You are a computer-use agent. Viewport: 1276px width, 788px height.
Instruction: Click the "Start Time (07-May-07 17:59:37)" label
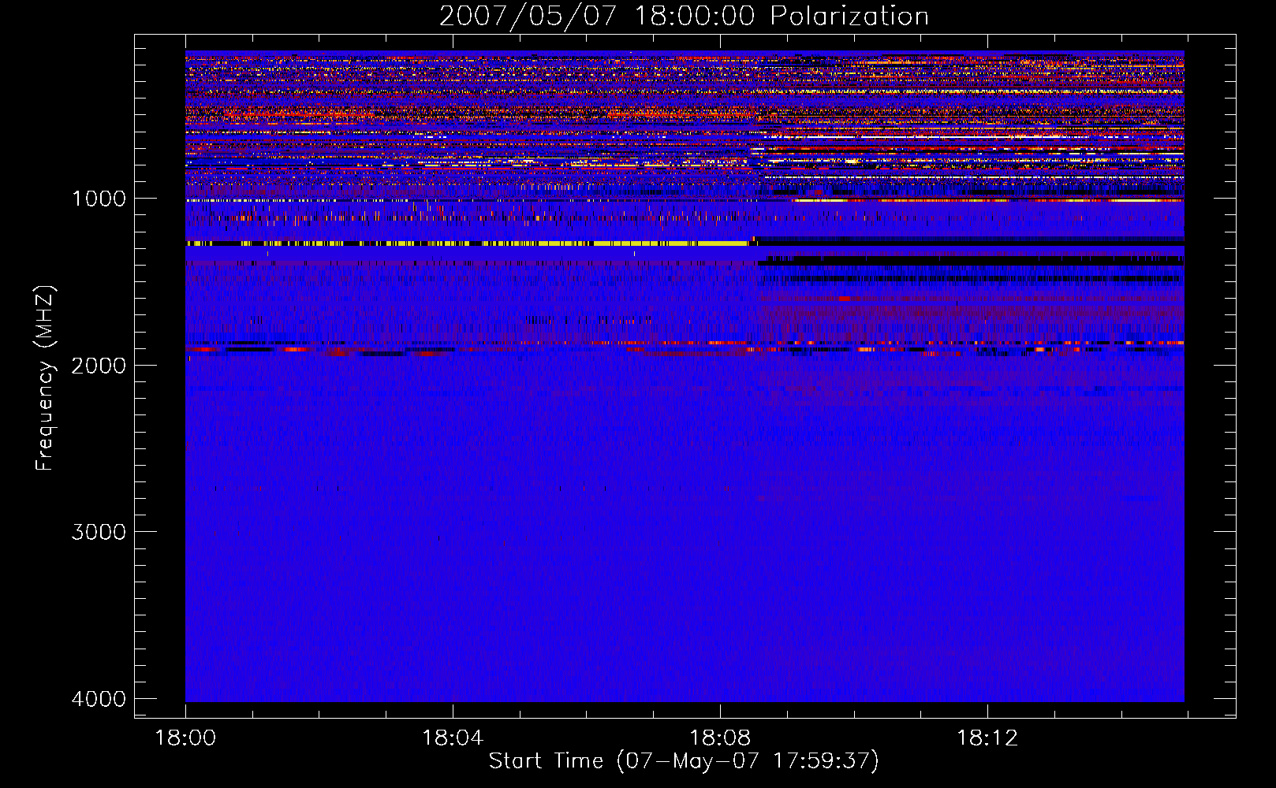[684, 761]
